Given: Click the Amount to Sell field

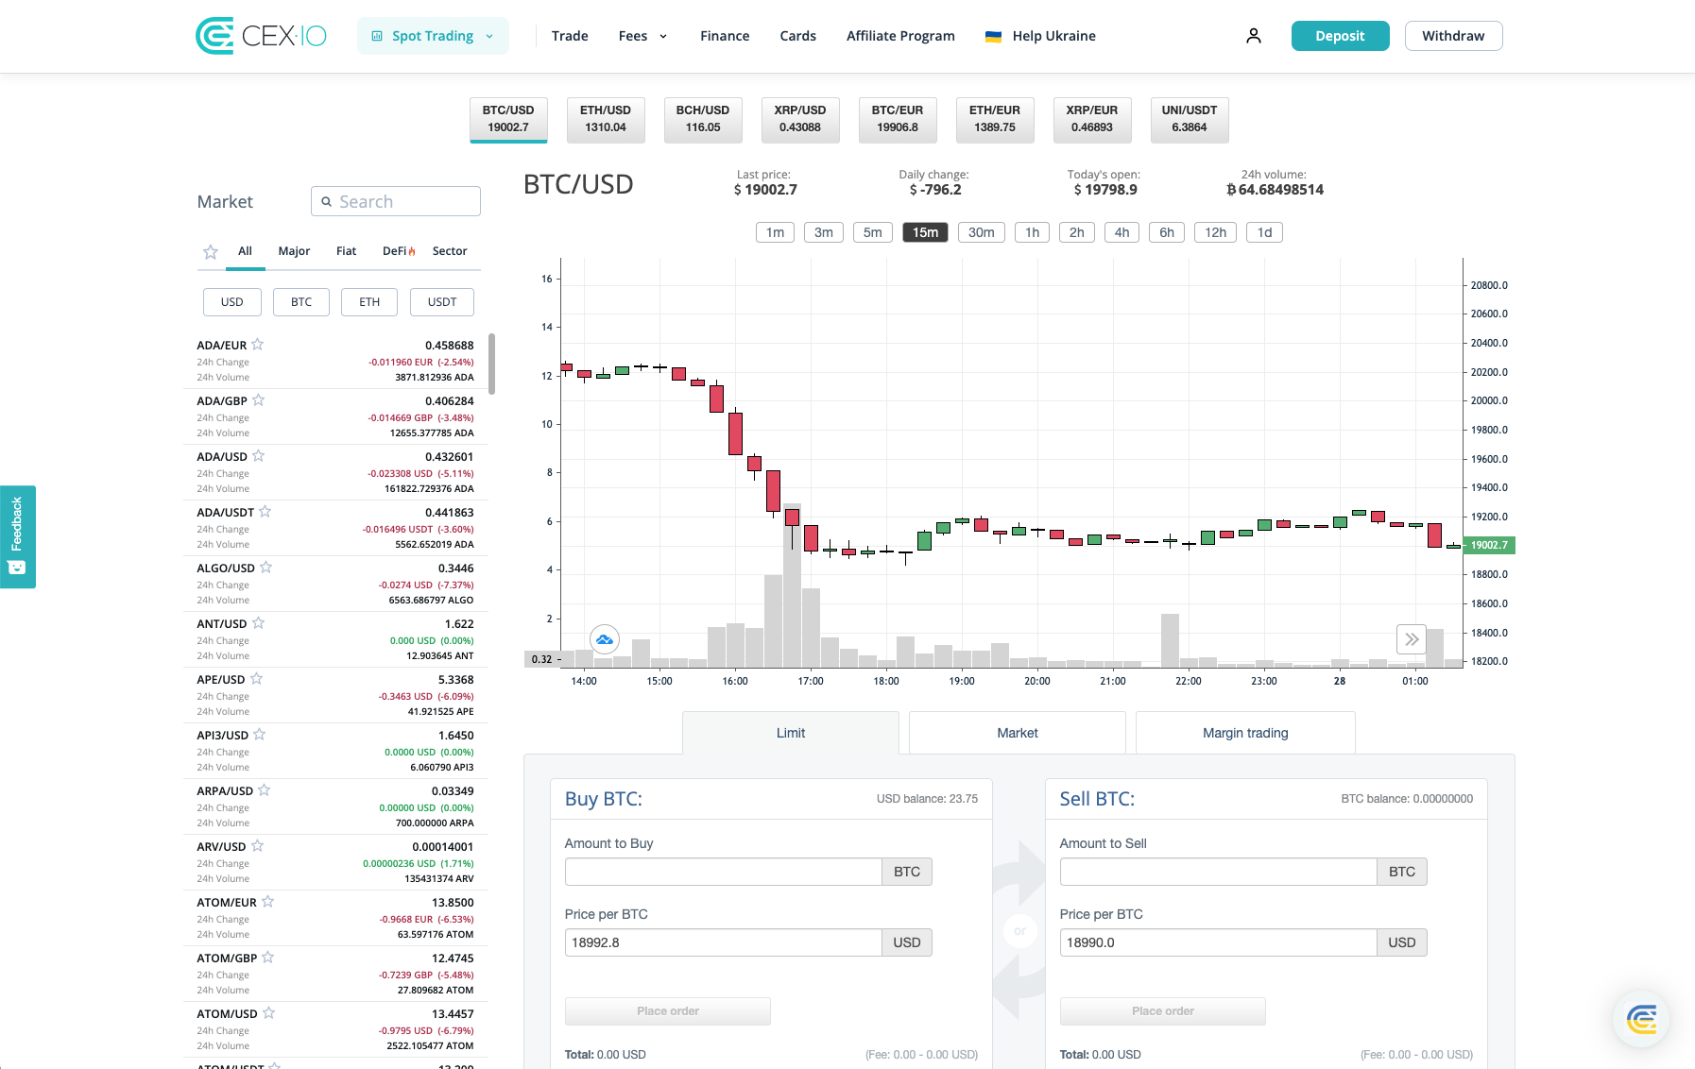Looking at the screenshot, I should coord(1219,872).
